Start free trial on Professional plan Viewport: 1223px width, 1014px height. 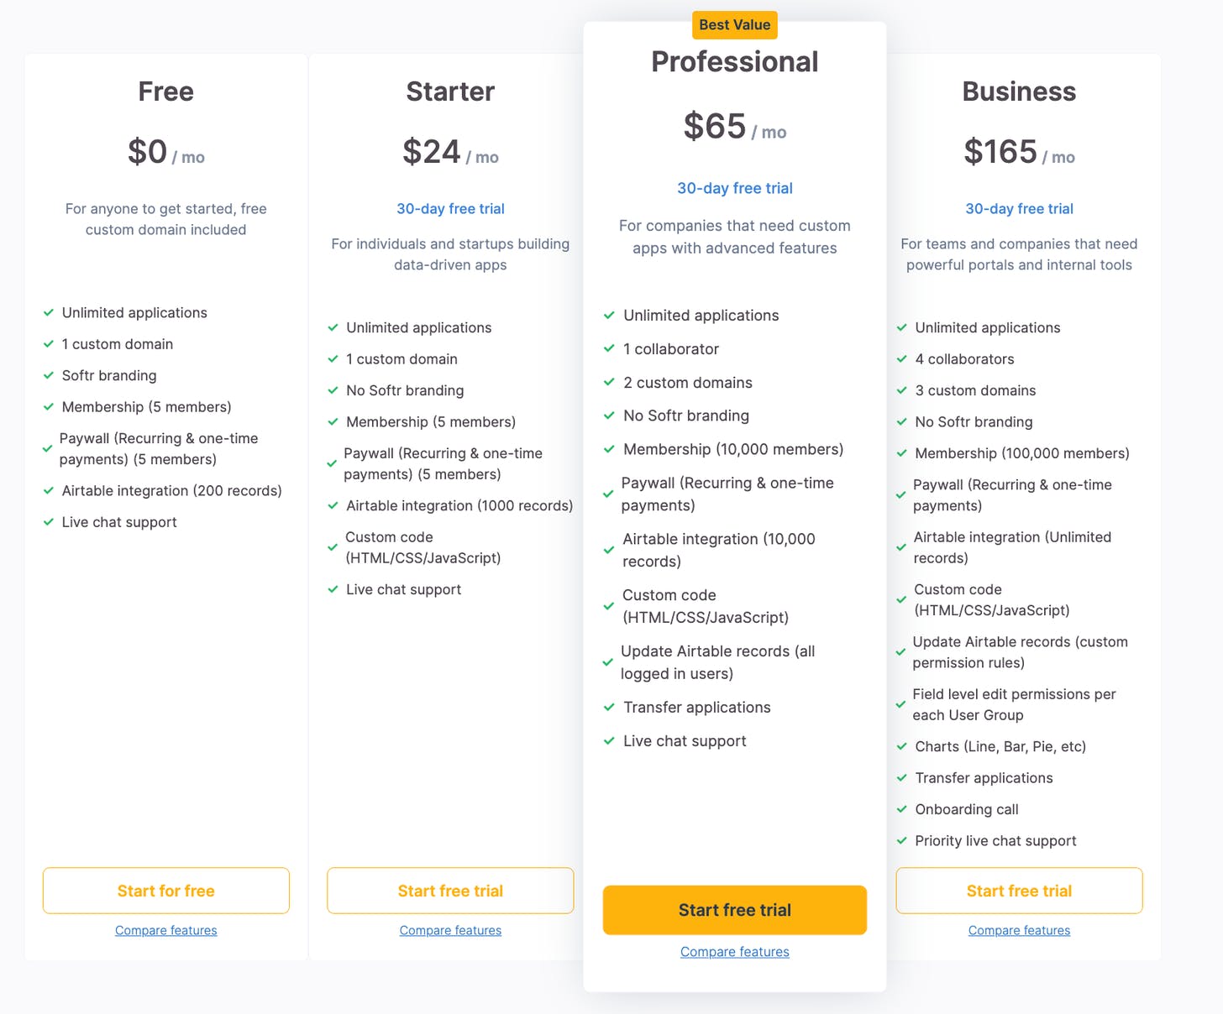pyautogui.click(x=735, y=910)
